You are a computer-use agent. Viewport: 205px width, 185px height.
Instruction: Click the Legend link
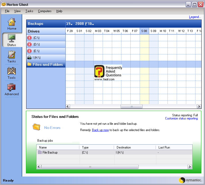point(195,17)
